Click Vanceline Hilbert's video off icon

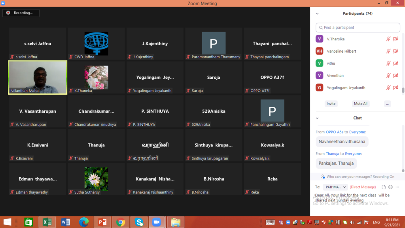coord(396,51)
